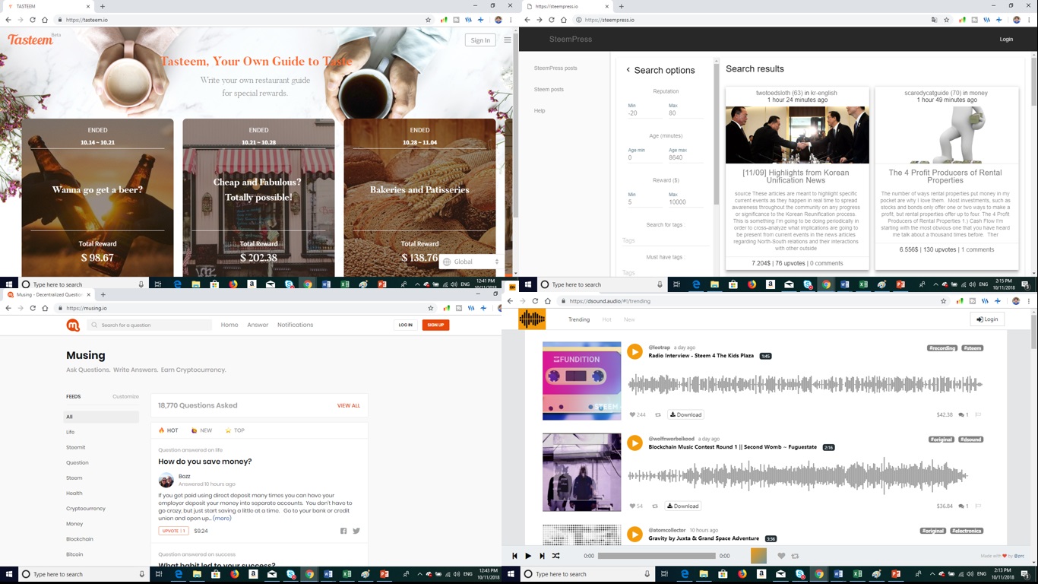Click the Blockchain Music Contest waveform
1038x584 pixels.
click(x=798, y=476)
